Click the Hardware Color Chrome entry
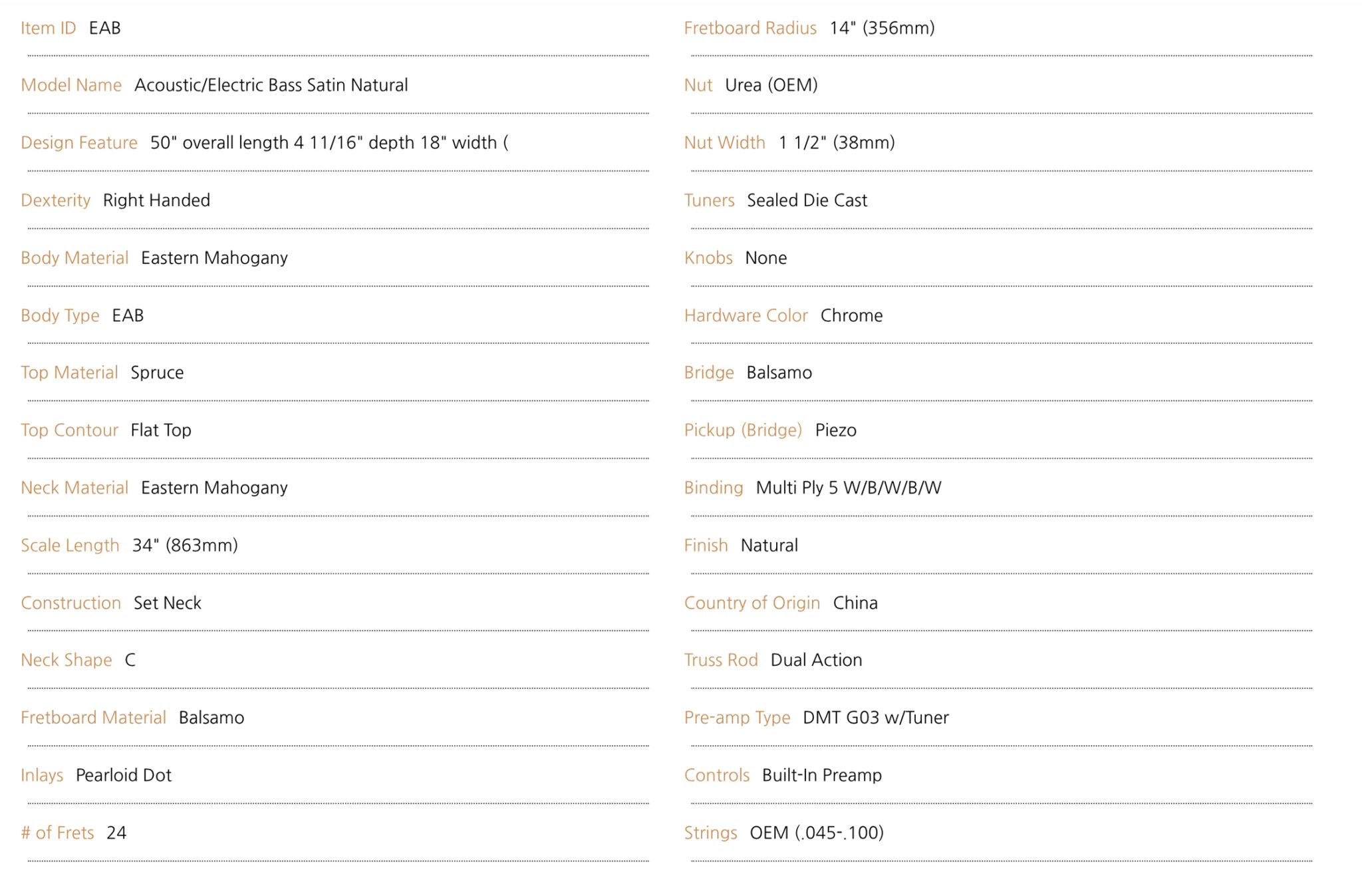 point(851,315)
